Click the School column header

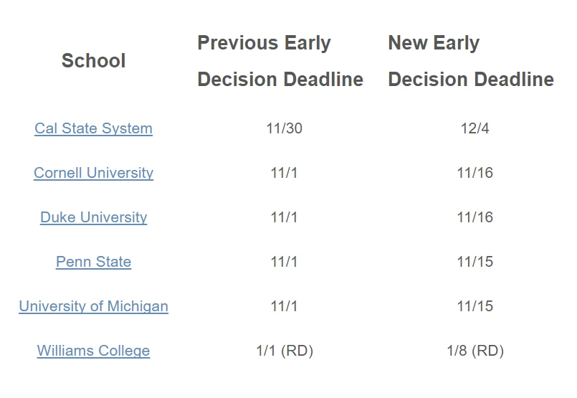[93, 61]
